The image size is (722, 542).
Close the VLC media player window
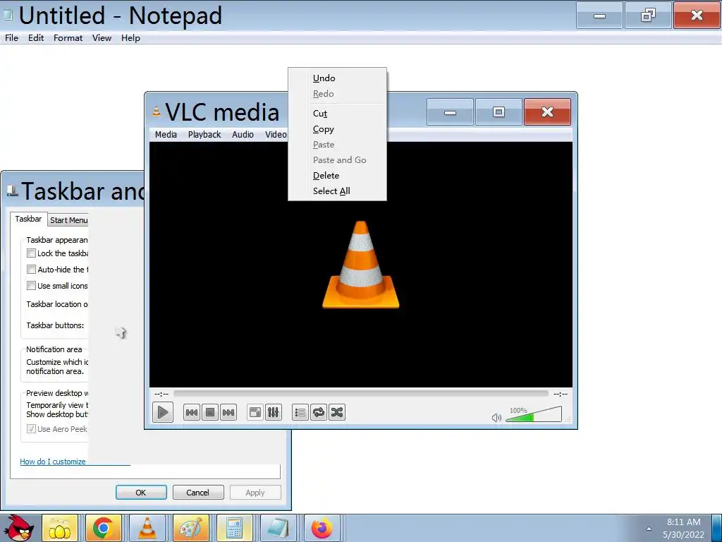547,112
